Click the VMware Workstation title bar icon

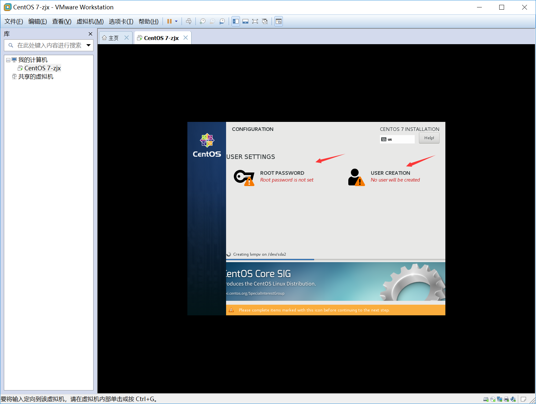(x=7, y=7)
